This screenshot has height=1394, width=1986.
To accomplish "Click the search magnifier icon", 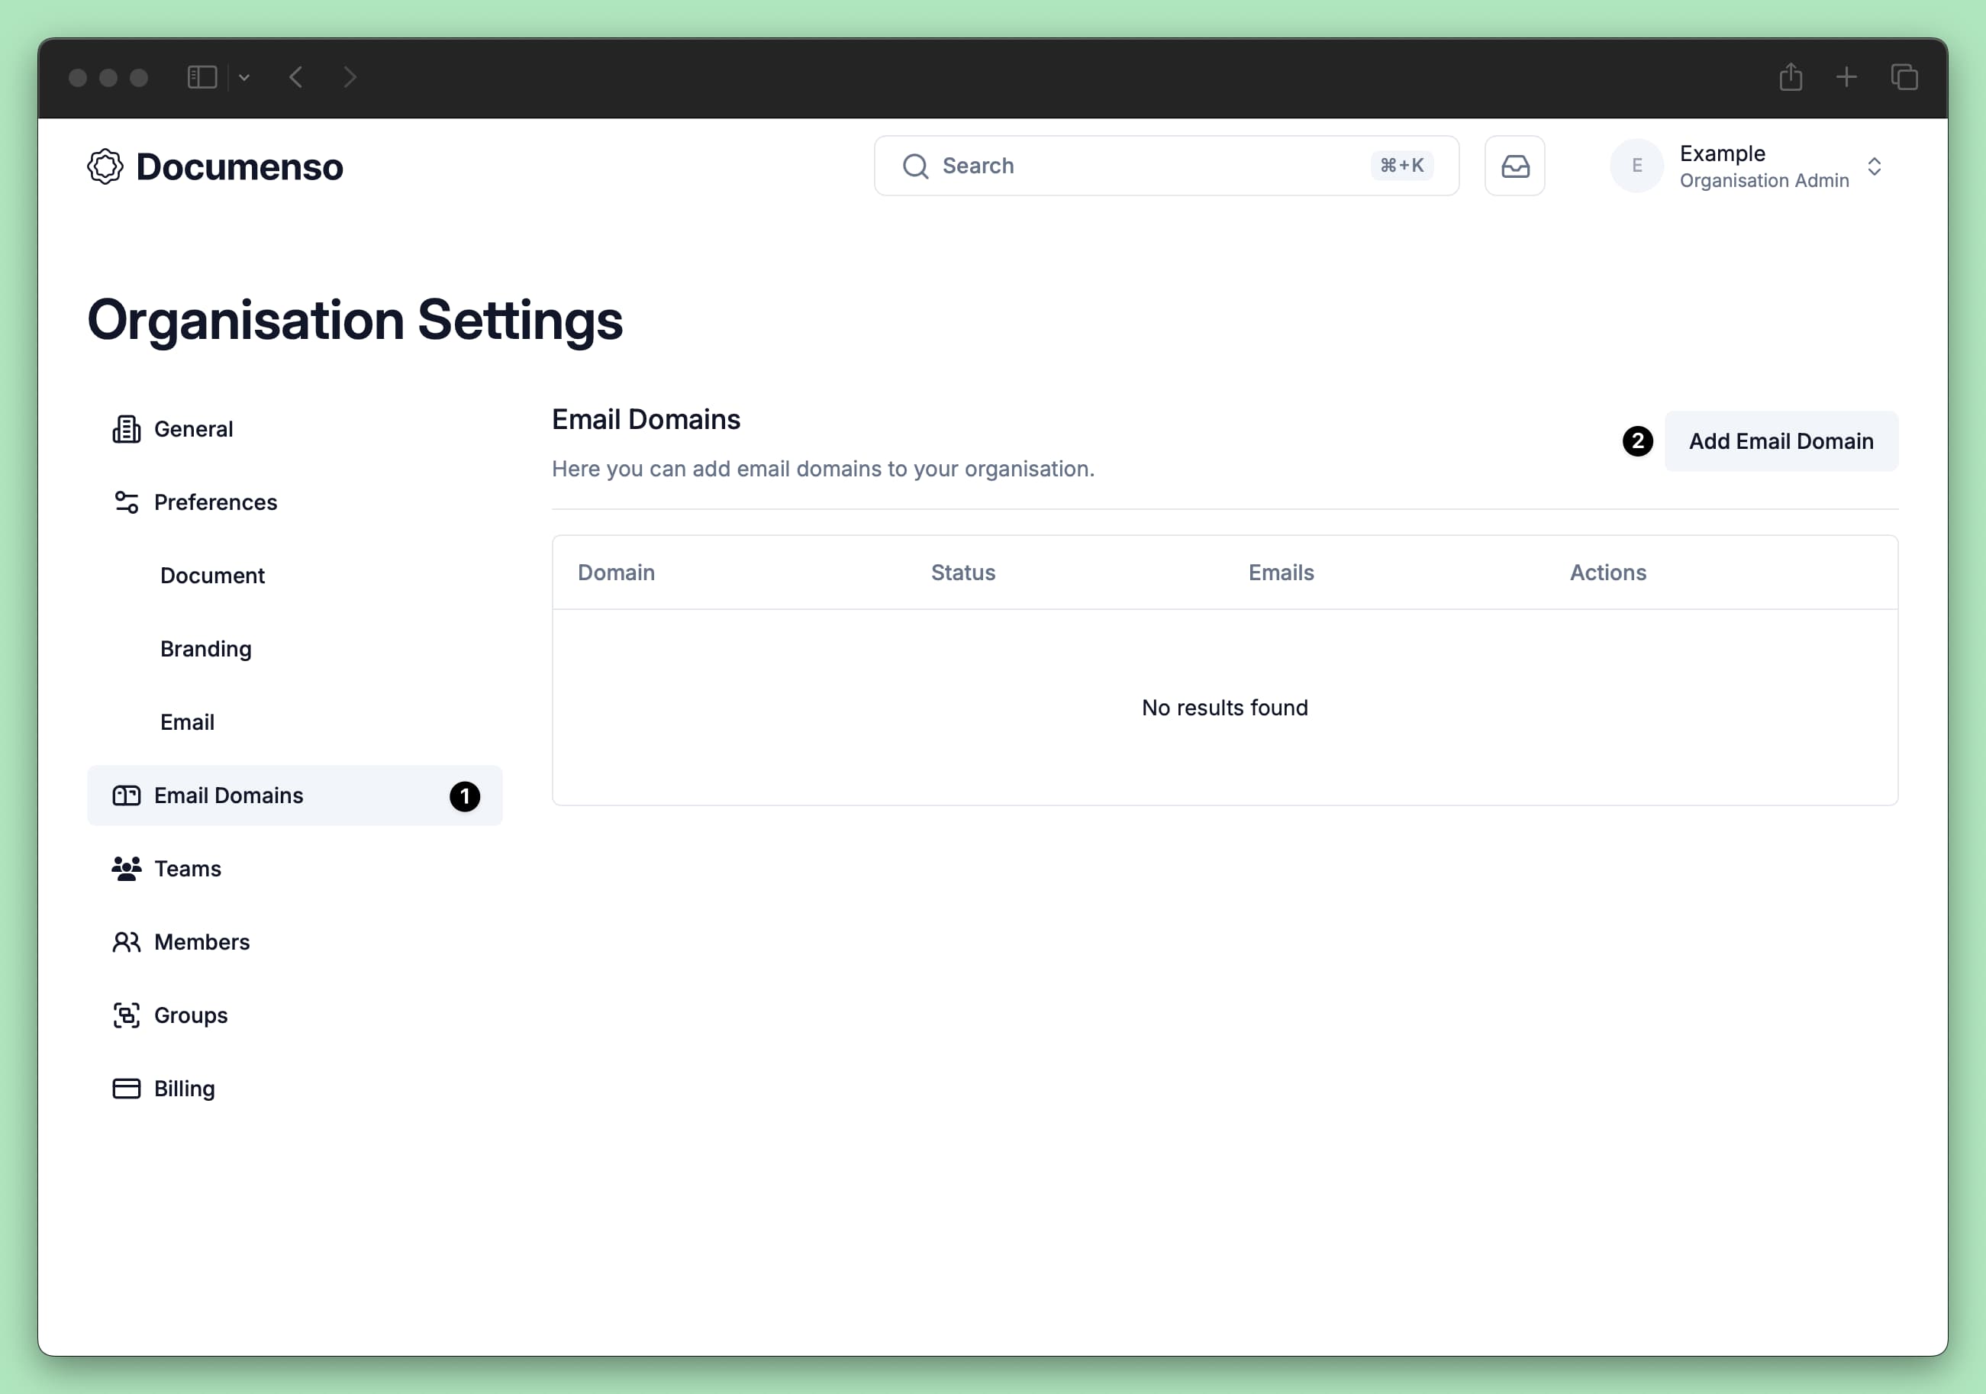I will tap(914, 165).
